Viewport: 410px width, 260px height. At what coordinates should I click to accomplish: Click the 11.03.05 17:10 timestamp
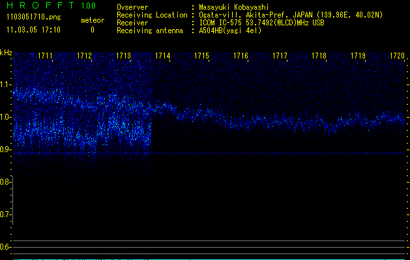33,30
